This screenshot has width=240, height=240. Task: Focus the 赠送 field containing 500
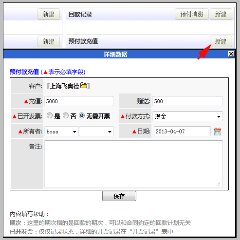tap(187, 101)
